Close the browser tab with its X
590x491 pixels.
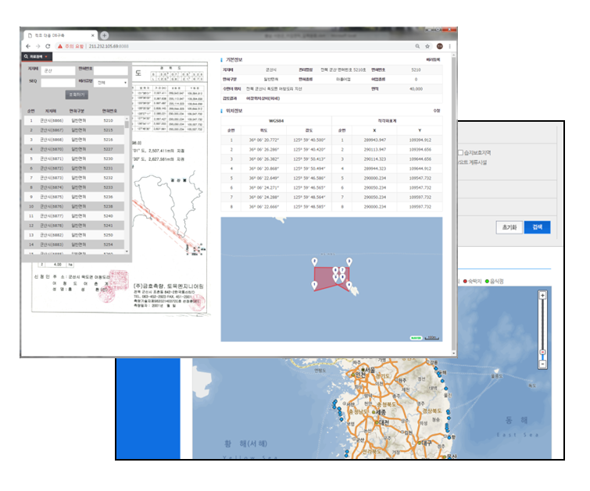(92, 35)
